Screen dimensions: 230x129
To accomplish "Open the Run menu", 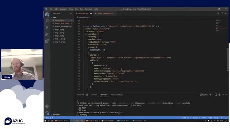I will point(82,9).
